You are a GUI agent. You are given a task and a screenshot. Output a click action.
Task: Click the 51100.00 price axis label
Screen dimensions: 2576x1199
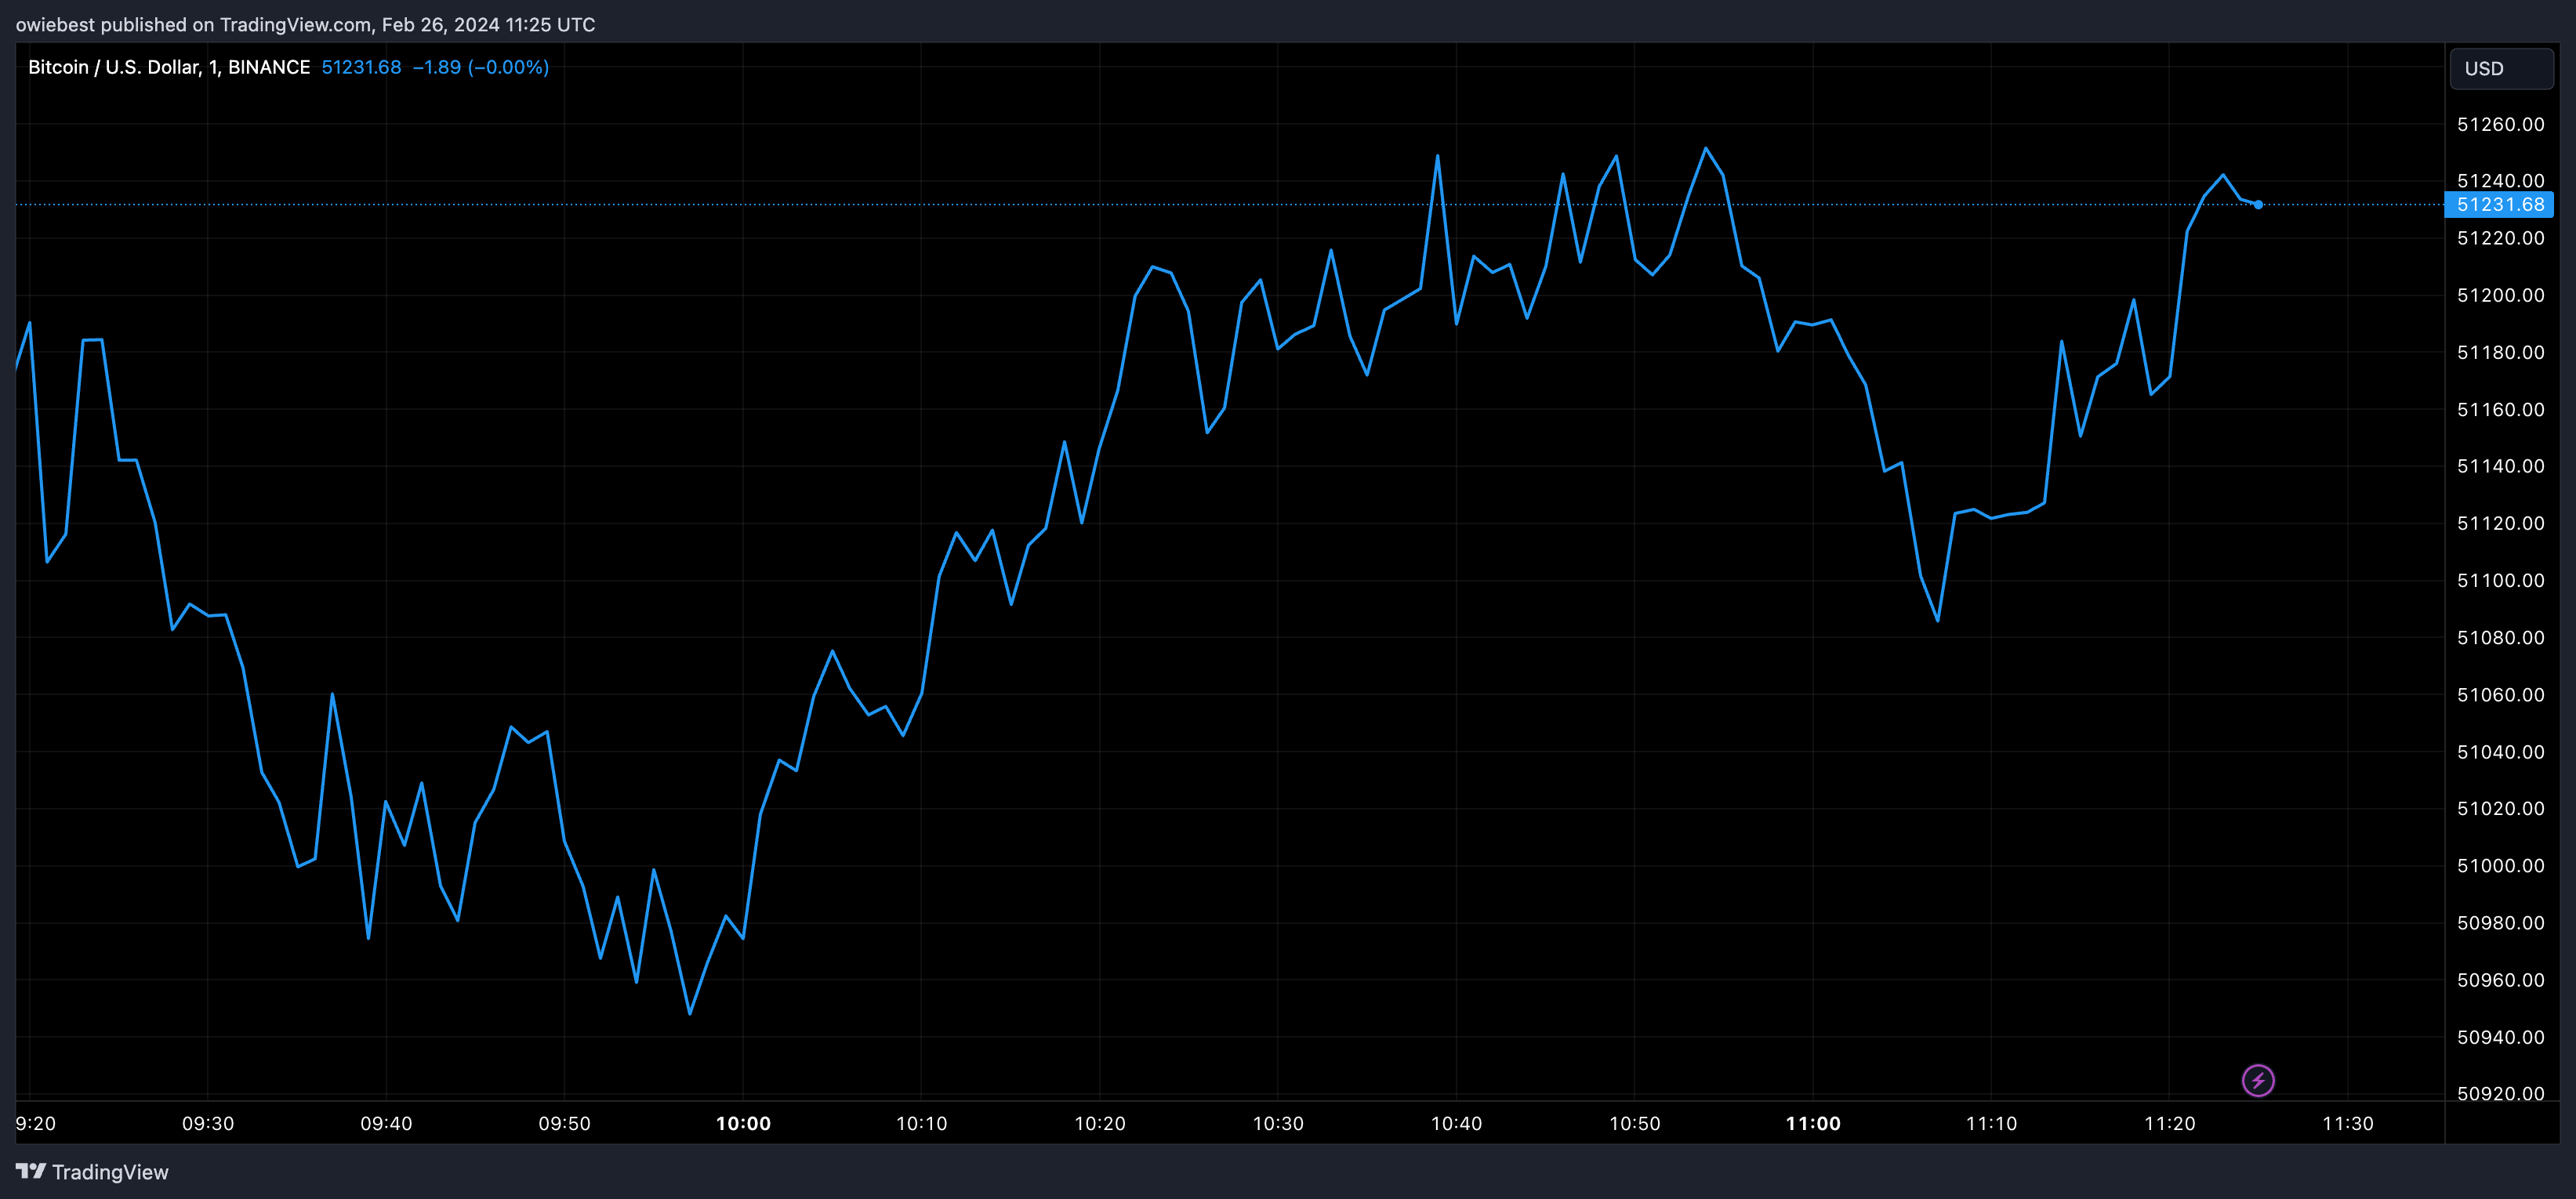point(2500,580)
